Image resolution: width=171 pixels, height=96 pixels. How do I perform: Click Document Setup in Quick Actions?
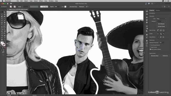[x=155, y=56]
